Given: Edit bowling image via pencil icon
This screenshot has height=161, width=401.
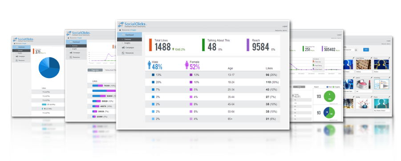Looking at the screenshot, I should click(x=371, y=97).
